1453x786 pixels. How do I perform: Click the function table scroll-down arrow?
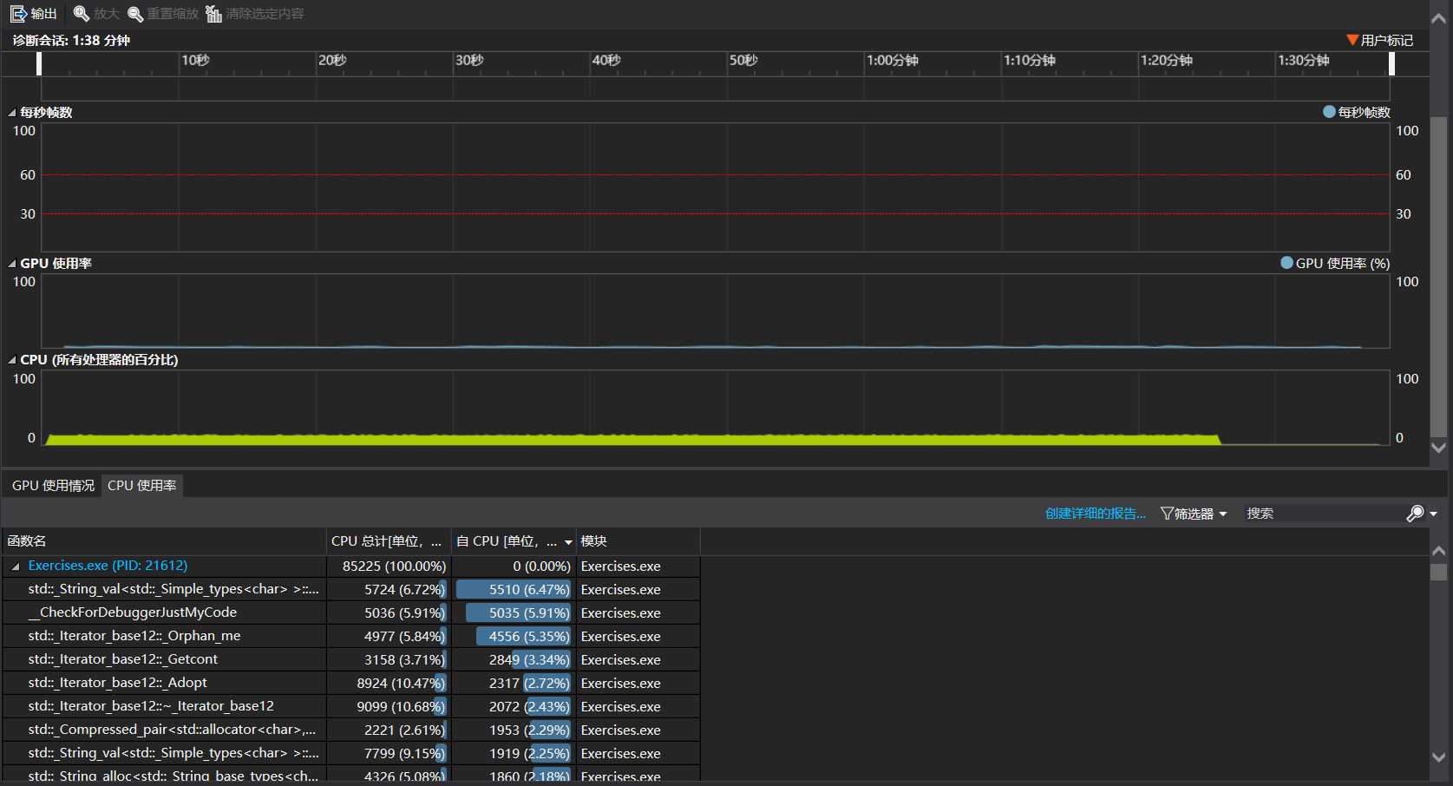pyautogui.click(x=1439, y=757)
